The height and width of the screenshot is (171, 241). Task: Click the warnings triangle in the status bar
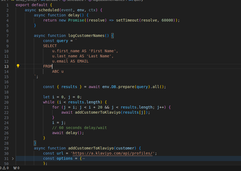[x=4, y=168]
